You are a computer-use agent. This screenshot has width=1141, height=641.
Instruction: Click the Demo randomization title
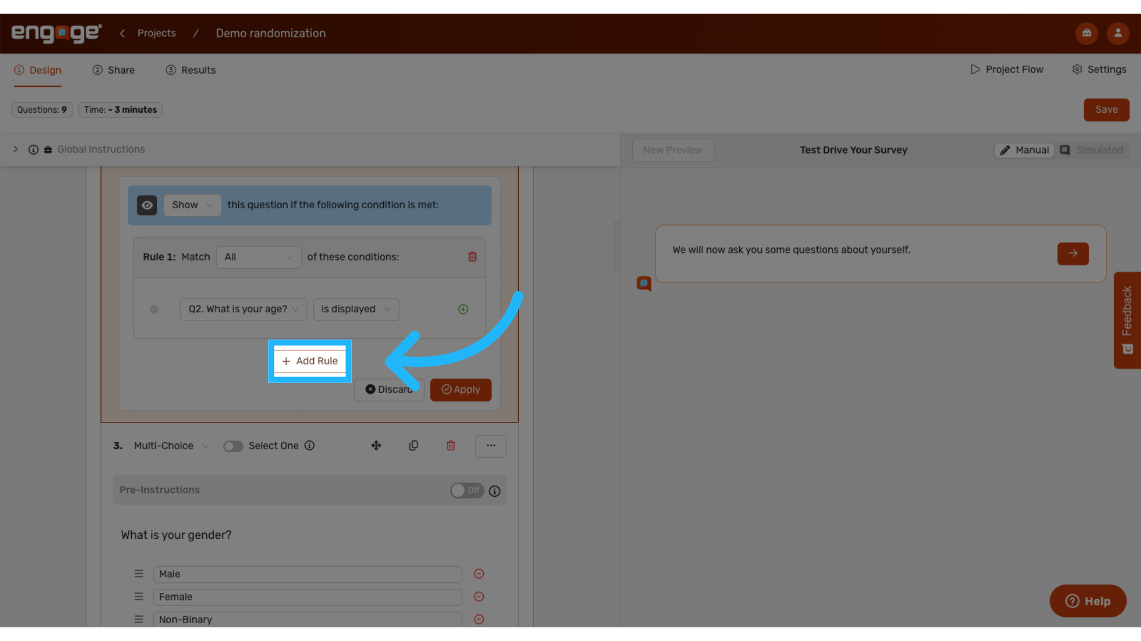coord(270,33)
